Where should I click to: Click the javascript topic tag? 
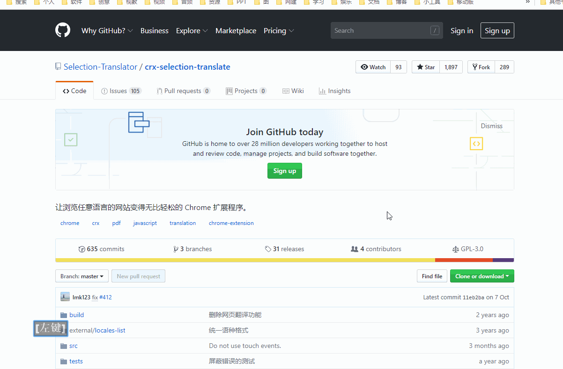click(x=145, y=223)
